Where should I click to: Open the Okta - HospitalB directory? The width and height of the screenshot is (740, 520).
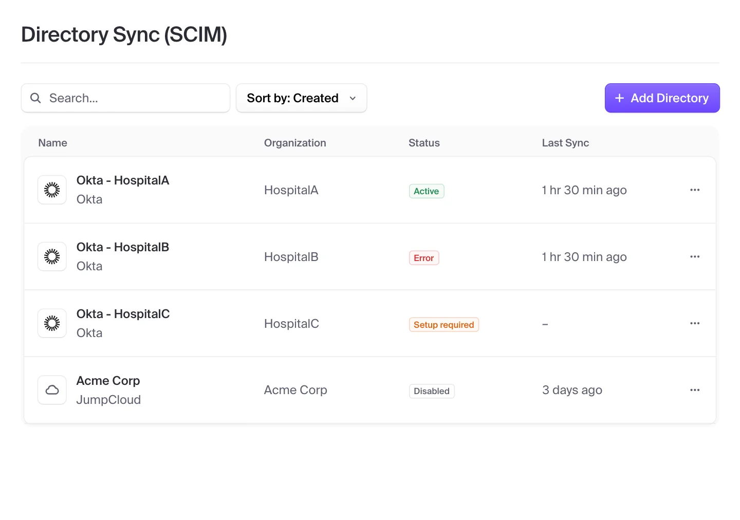123,247
